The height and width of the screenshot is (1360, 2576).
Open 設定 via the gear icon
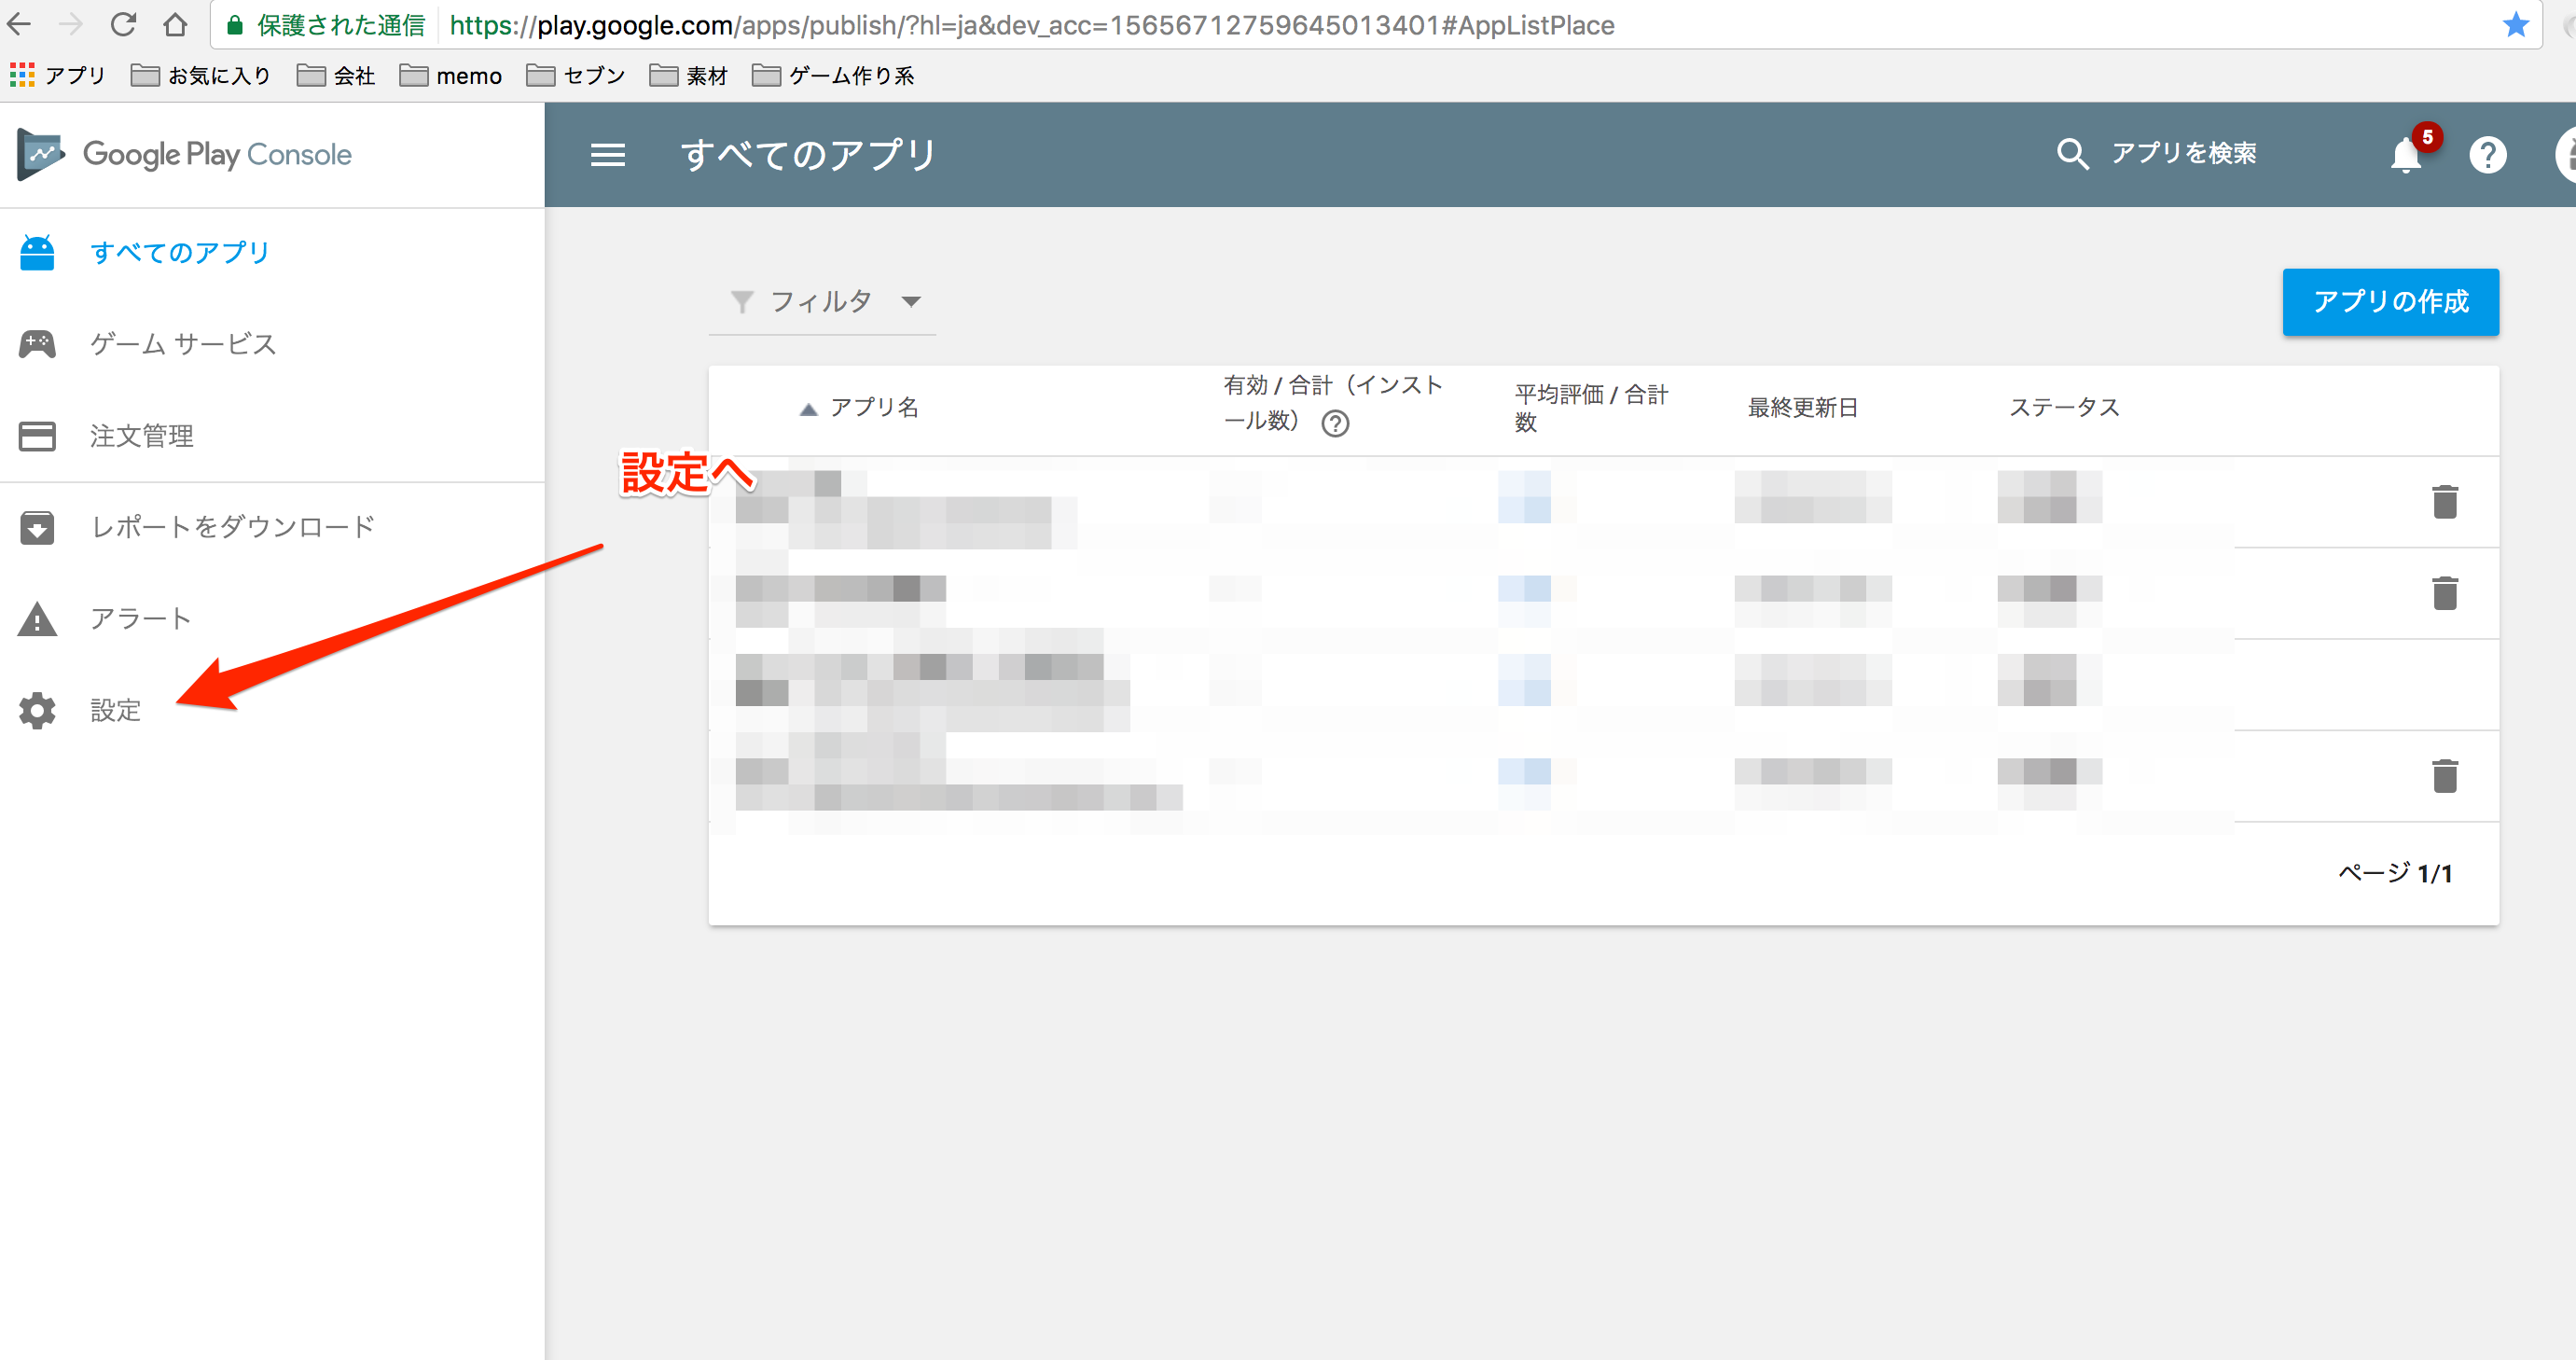click(36, 710)
